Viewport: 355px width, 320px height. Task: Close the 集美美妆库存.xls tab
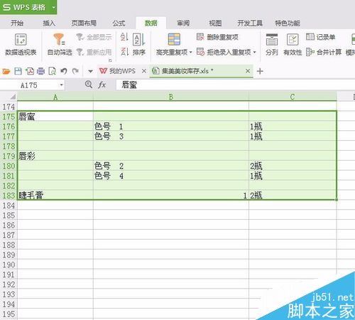(x=248, y=71)
